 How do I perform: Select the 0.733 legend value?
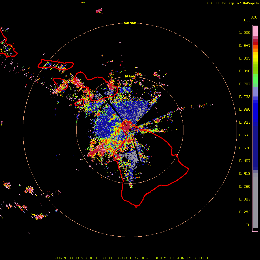[245, 97]
